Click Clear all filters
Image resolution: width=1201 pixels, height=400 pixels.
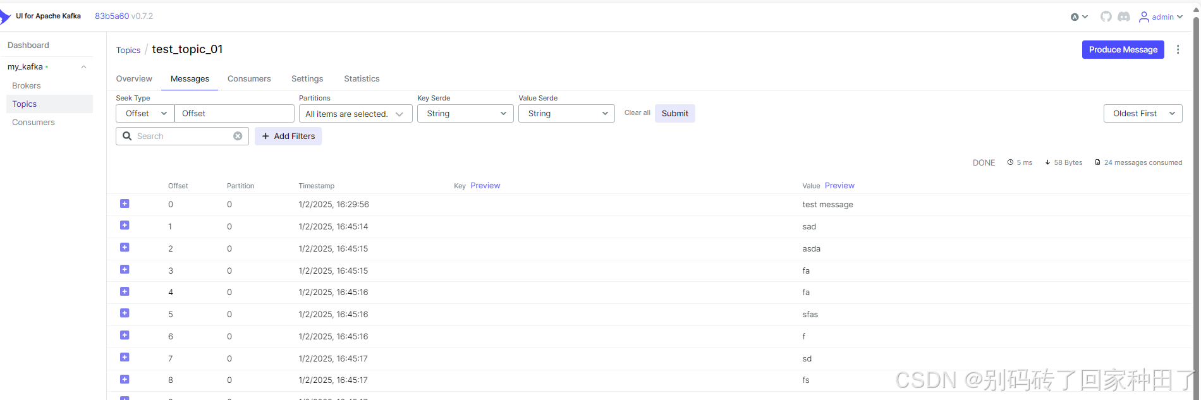pos(637,113)
